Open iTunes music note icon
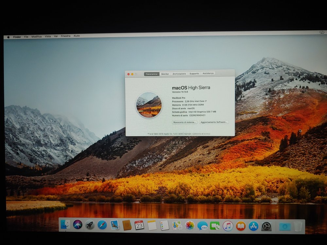This screenshot has width=327, height=245. pos(228,226)
